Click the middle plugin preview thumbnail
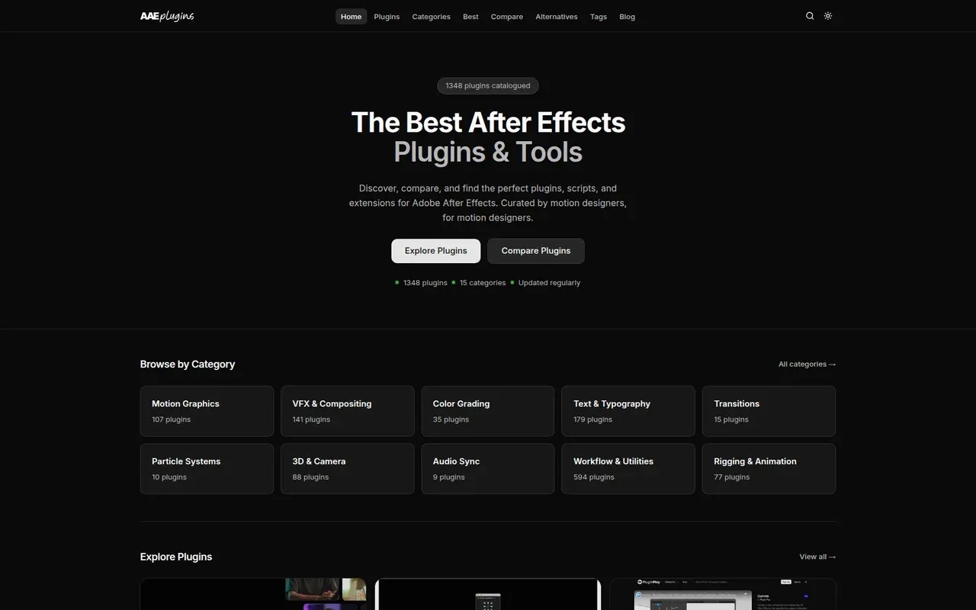976x610 pixels. 488,595
